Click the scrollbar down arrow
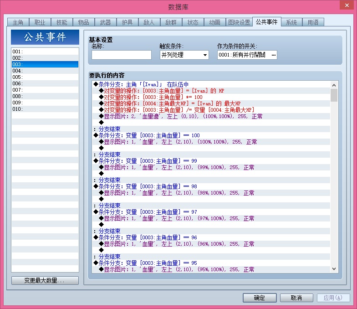357x309 pixels. (x=334, y=269)
